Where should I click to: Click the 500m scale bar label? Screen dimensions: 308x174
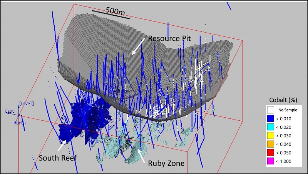click(x=115, y=11)
